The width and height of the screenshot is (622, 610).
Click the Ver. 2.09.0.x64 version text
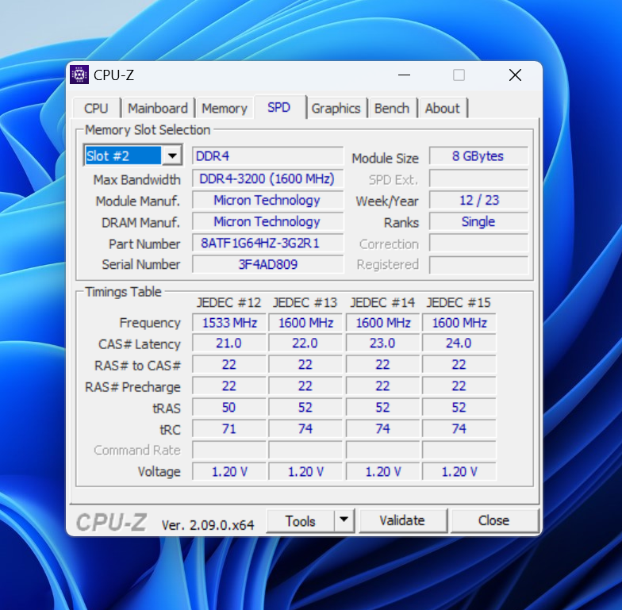pos(208,525)
